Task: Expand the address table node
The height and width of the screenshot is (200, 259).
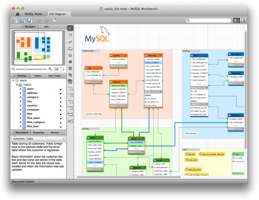Action: tap(21, 93)
